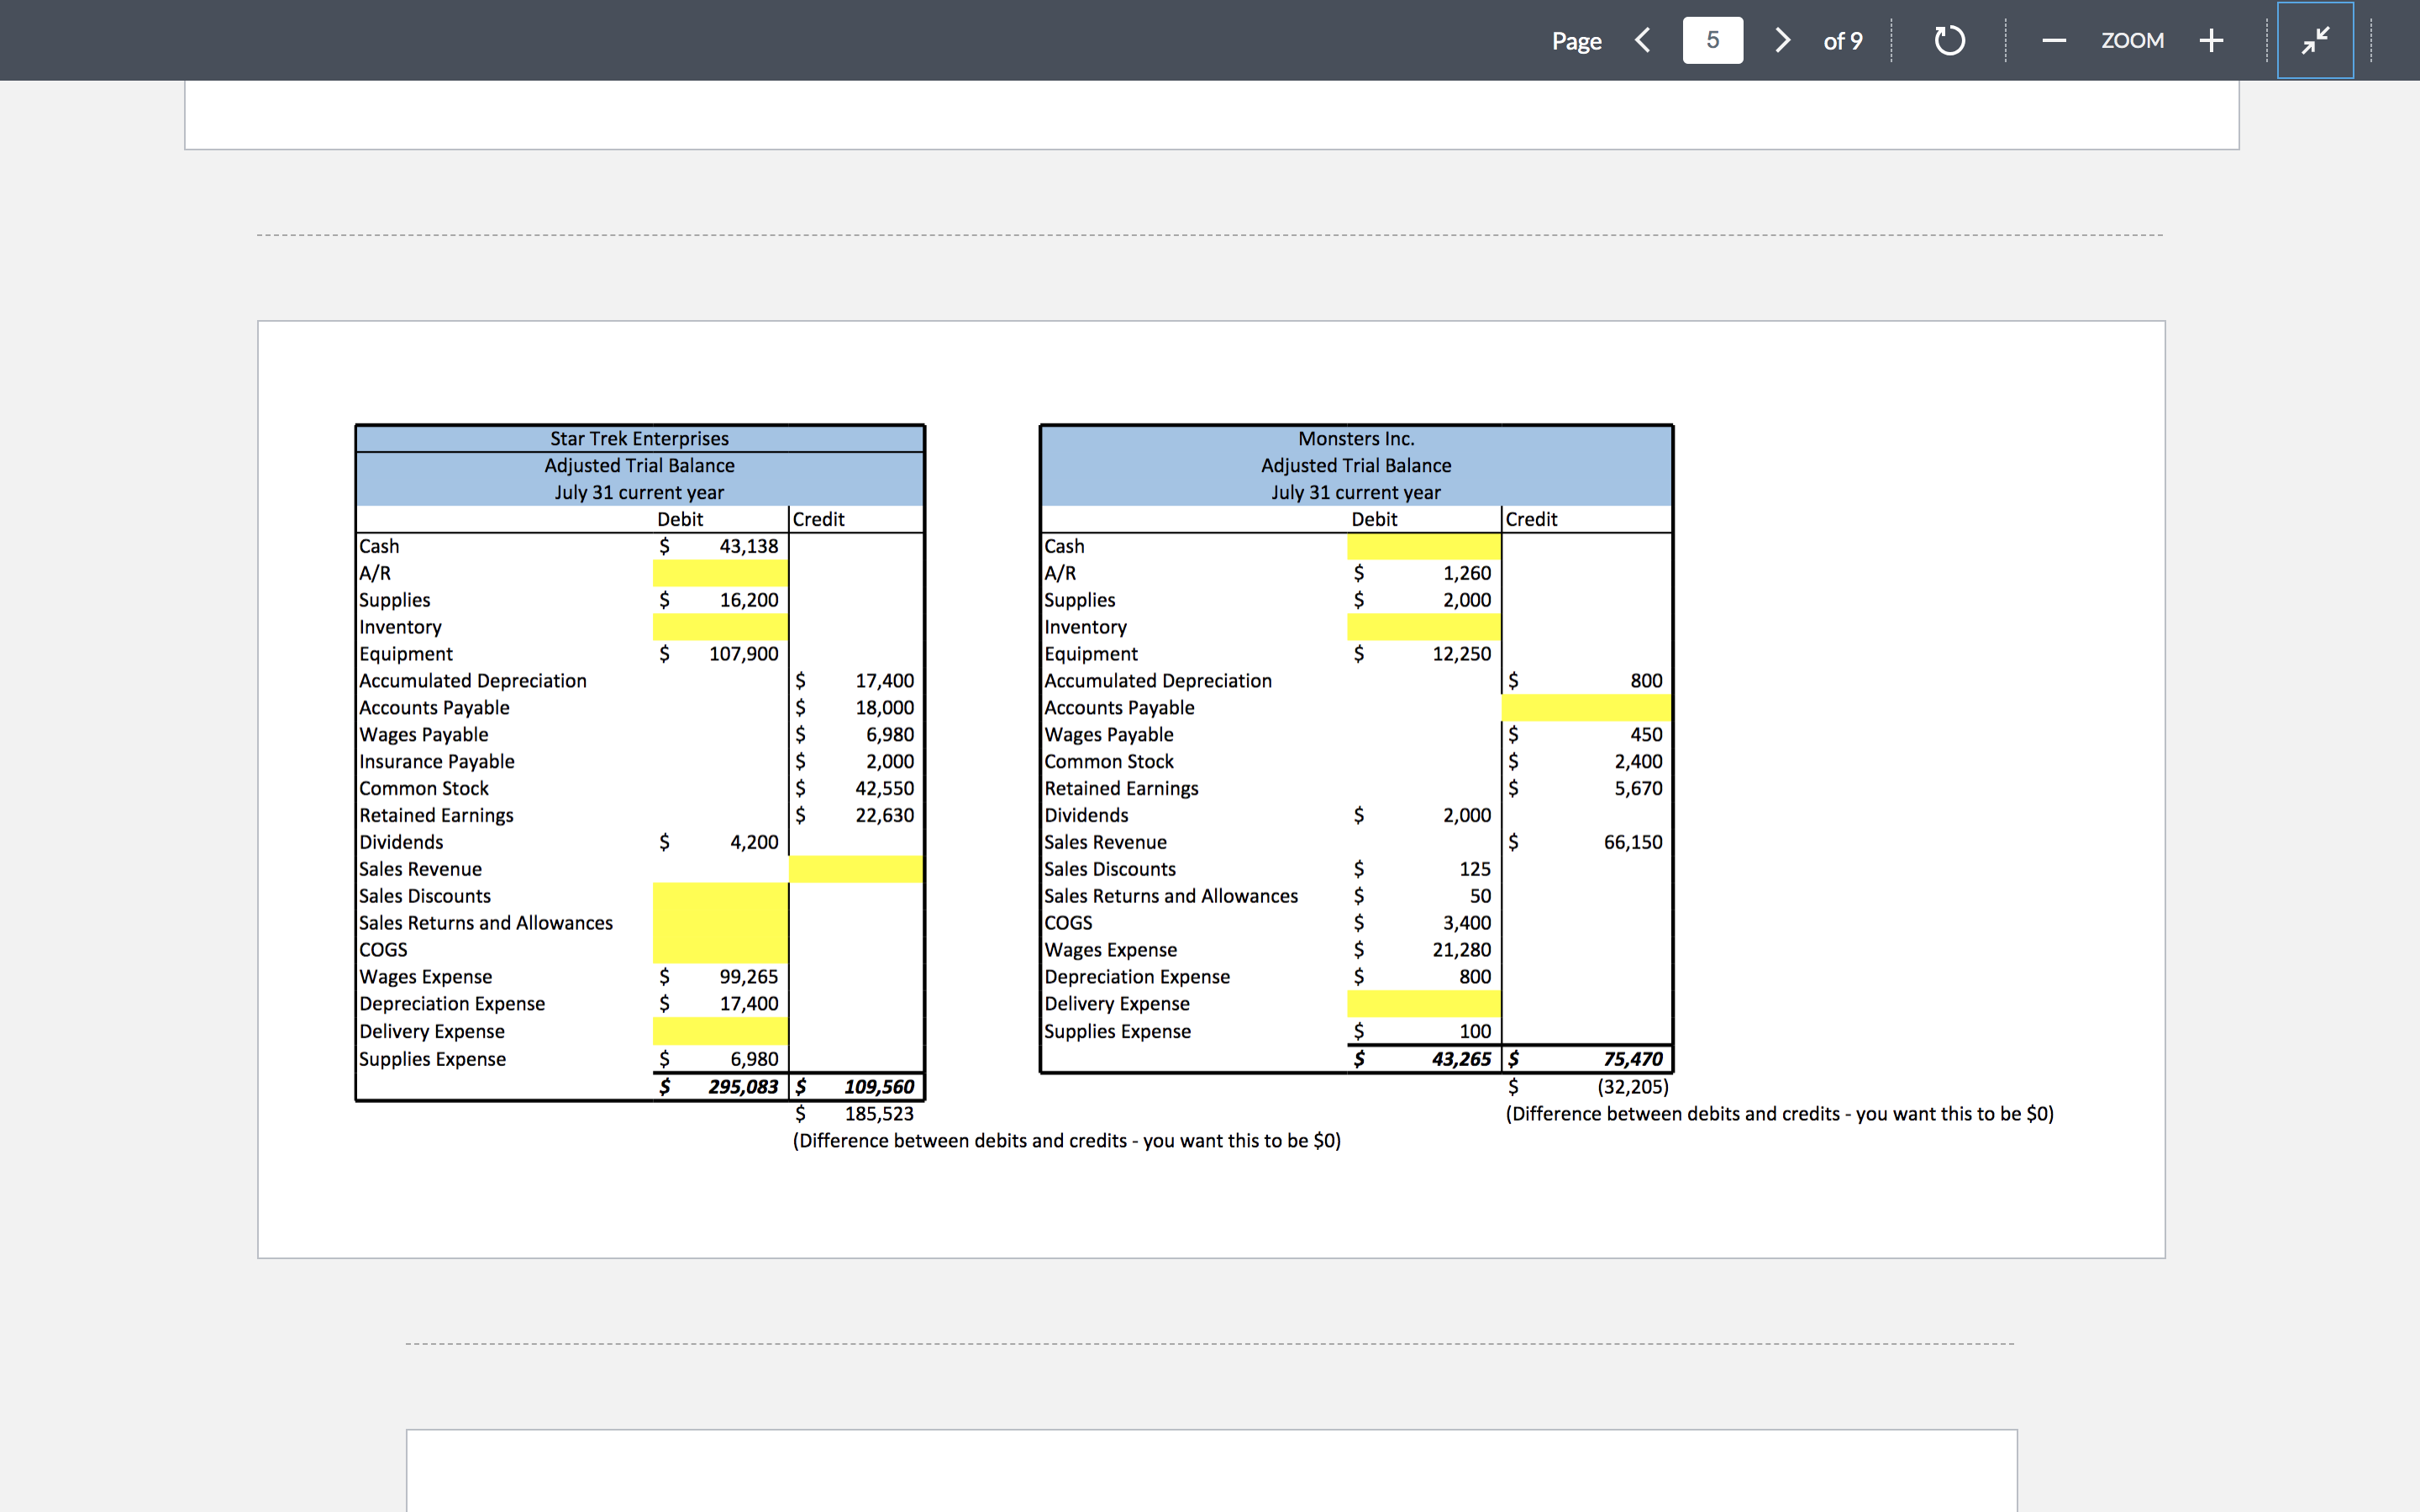This screenshot has height=1512, width=2420.
Task: Click the Monsters Inc. Wages Expense value 21,280
Action: 1461,951
